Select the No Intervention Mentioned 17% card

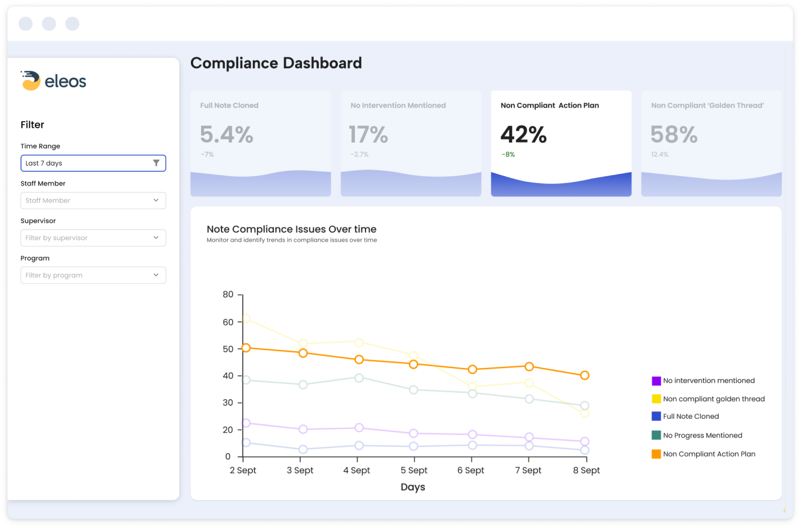[x=411, y=144]
